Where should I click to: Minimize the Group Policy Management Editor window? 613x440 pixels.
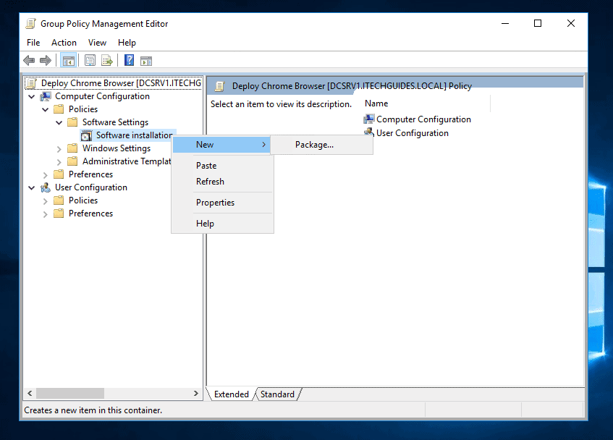[505, 23]
